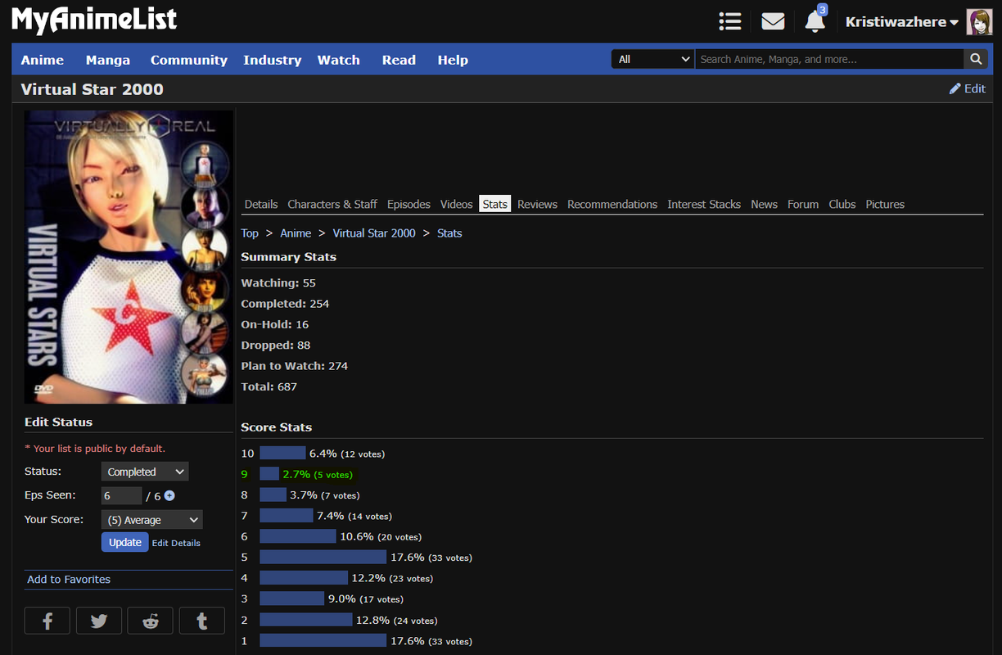Expand the Kristiwazhere account menu
Image resolution: width=1002 pixels, height=655 pixels.
point(902,22)
